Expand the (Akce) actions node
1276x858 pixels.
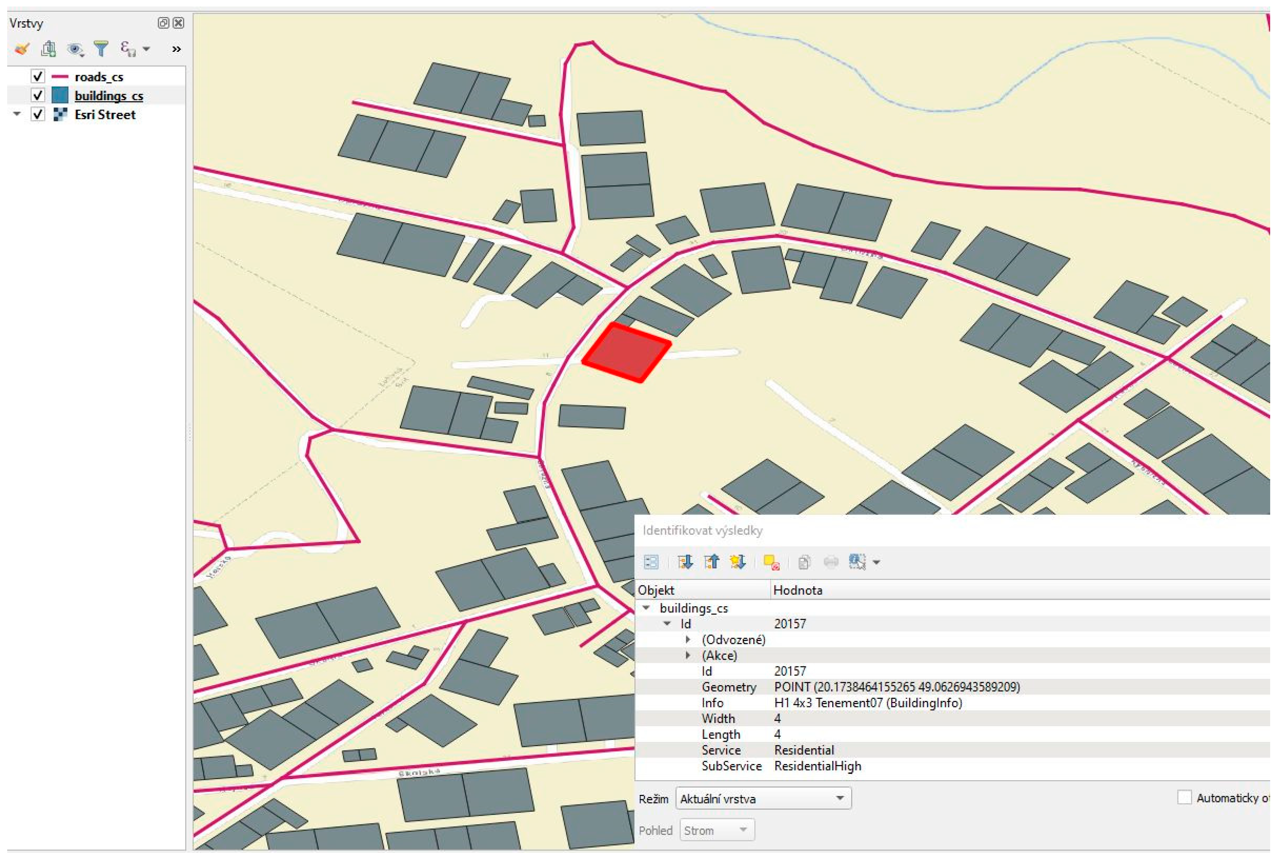[x=688, y=655]
